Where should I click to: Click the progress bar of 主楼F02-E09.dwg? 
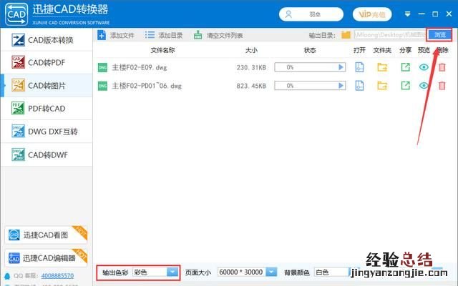coord(310,67)
